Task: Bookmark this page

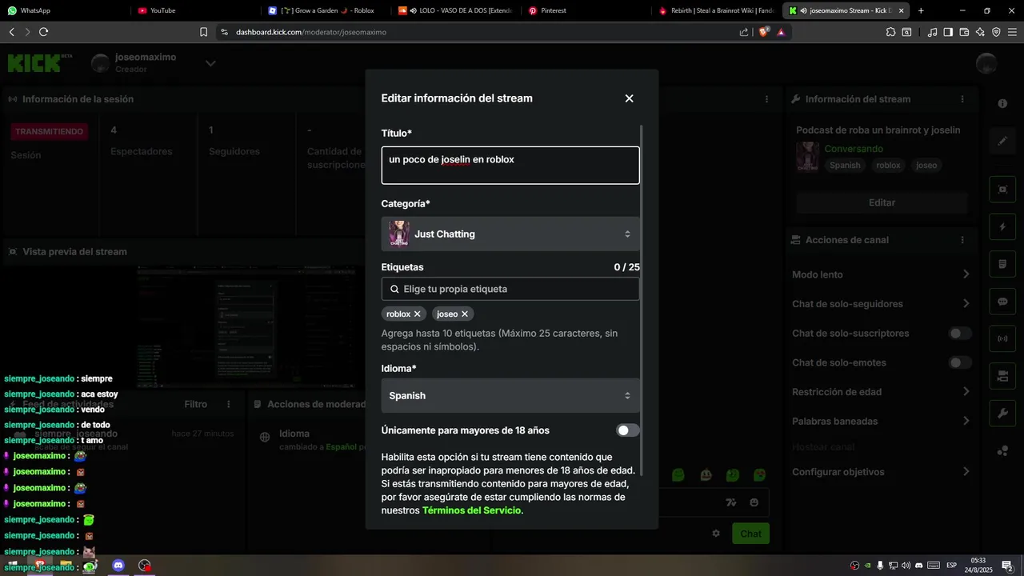Action: (x=203, y=32)
